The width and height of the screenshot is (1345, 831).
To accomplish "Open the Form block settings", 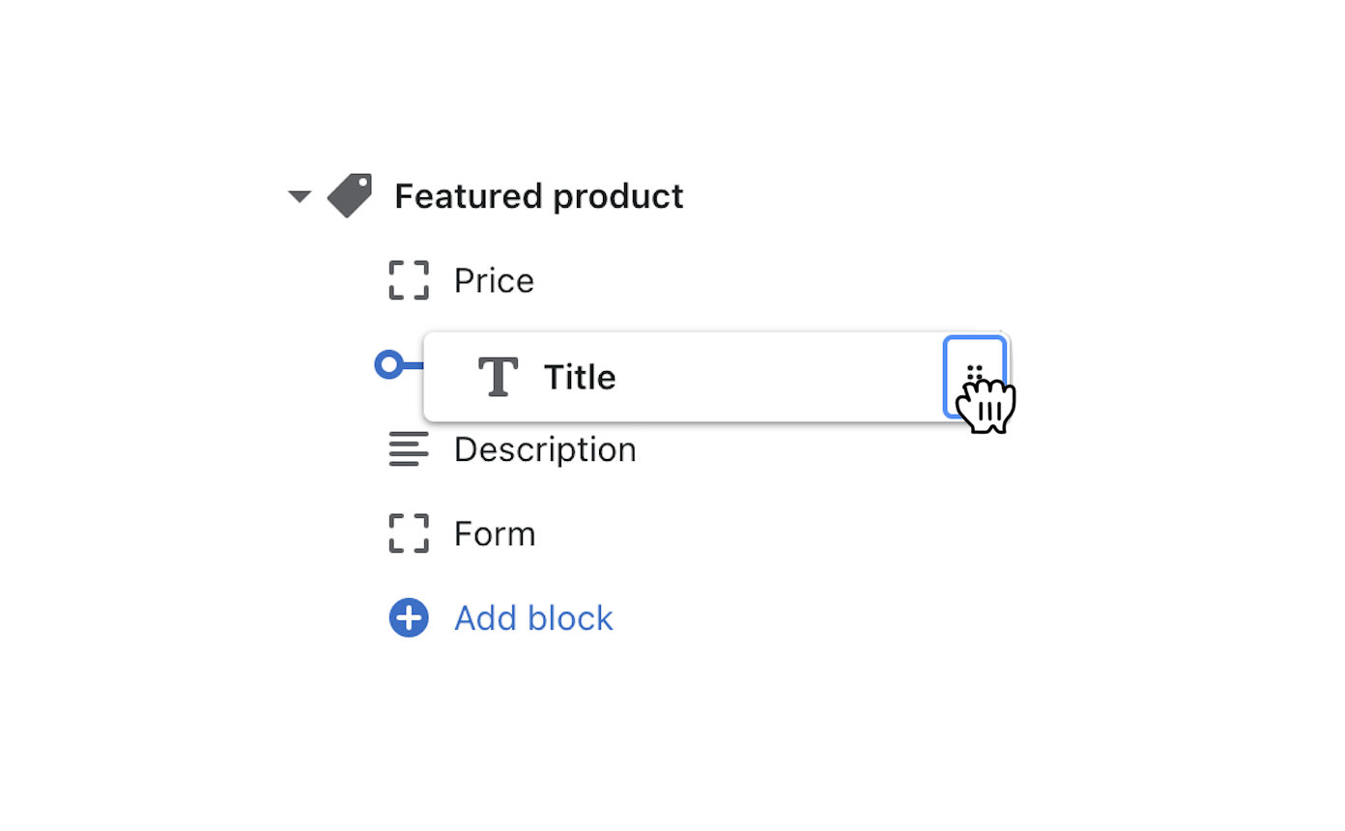I will [x=495, y=533].
